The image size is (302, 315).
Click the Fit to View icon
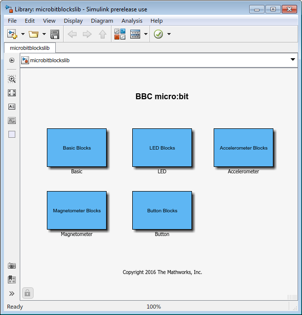coord(12,93)
